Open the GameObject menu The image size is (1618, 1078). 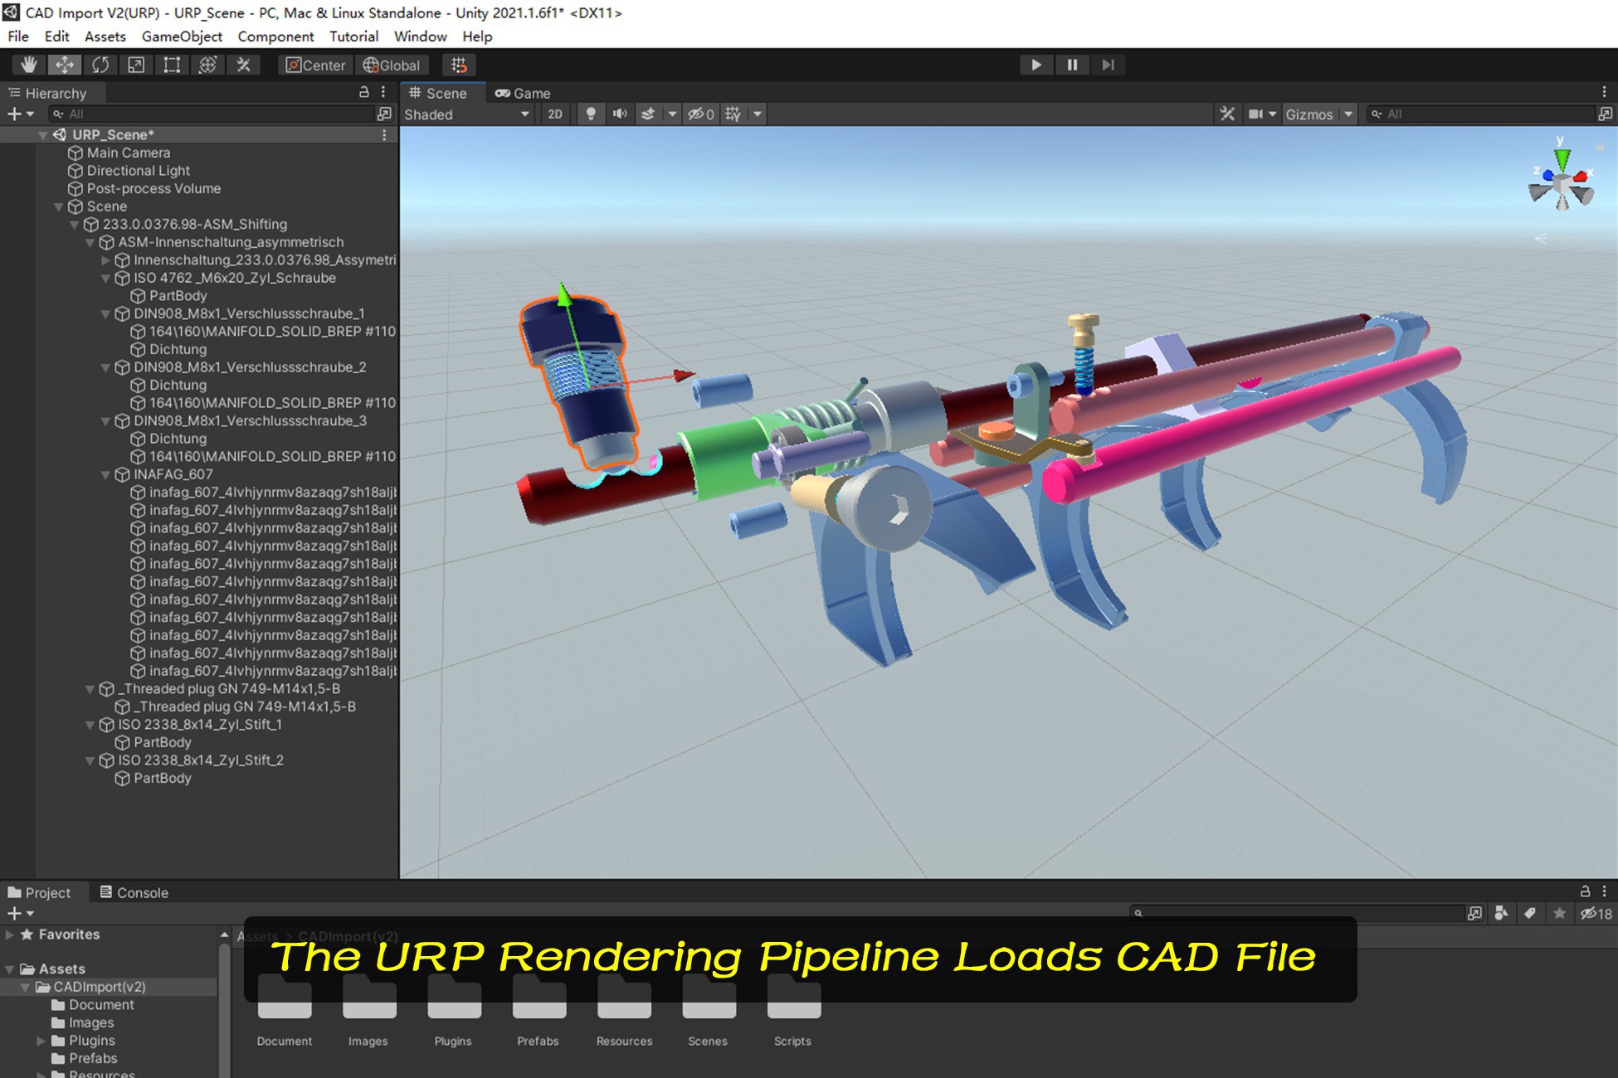(x=181, y=36)
